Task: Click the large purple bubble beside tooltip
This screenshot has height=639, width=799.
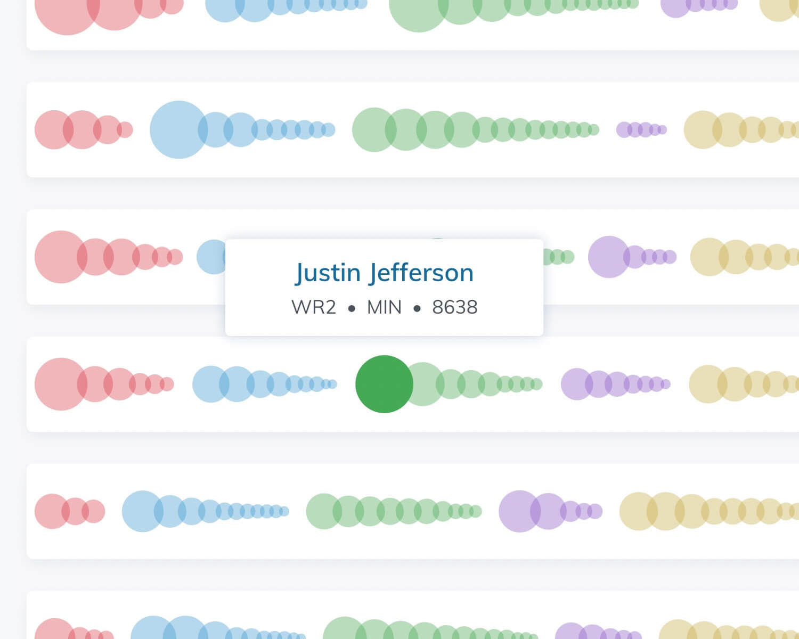Action: click(609, 257)
